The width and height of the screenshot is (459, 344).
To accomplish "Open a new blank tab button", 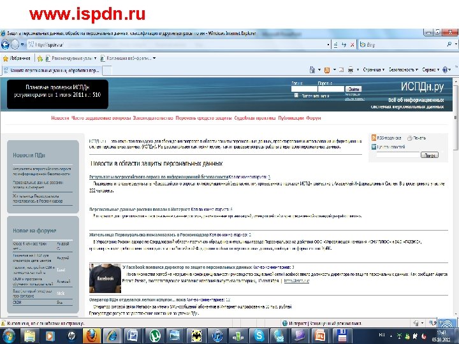I will 108,71.
